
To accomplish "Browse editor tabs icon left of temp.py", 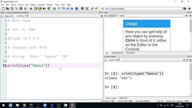I will pyautogui.click(x=1, y=16).
